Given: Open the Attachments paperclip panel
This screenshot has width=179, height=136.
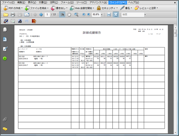Looking at the screenshot, I should 5,119.
